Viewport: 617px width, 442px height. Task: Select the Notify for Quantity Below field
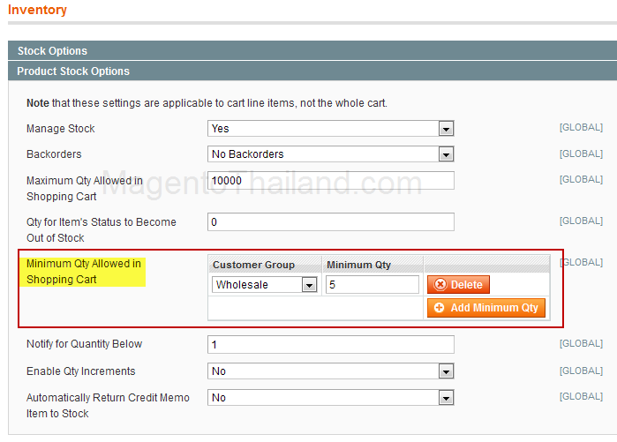pos(330,344)
